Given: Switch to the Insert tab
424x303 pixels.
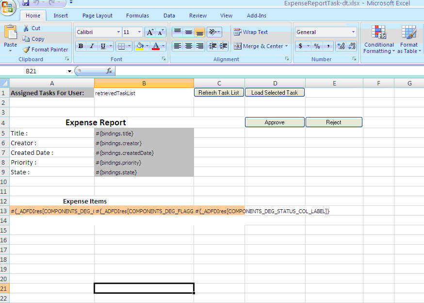Looking at the screenshot, I should tap(61, 16).
